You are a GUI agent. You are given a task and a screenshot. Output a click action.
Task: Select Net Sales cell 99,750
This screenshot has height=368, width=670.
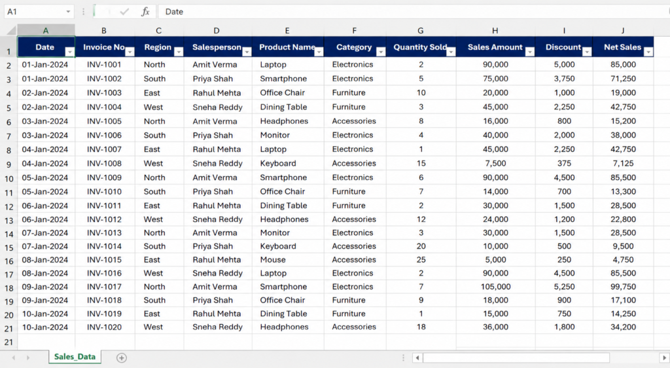[x=623, y=286]
